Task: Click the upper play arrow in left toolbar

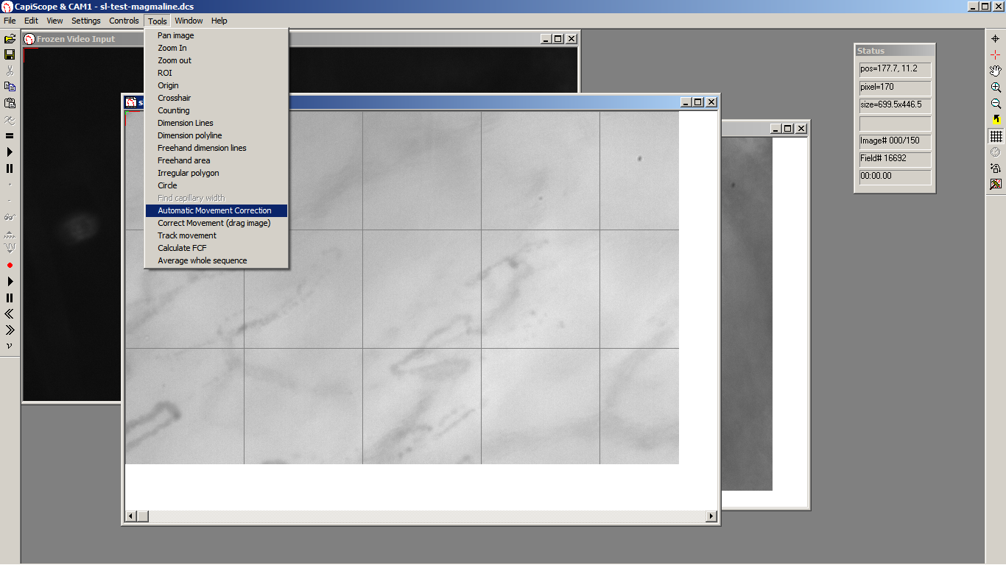Action: (10, 152)
